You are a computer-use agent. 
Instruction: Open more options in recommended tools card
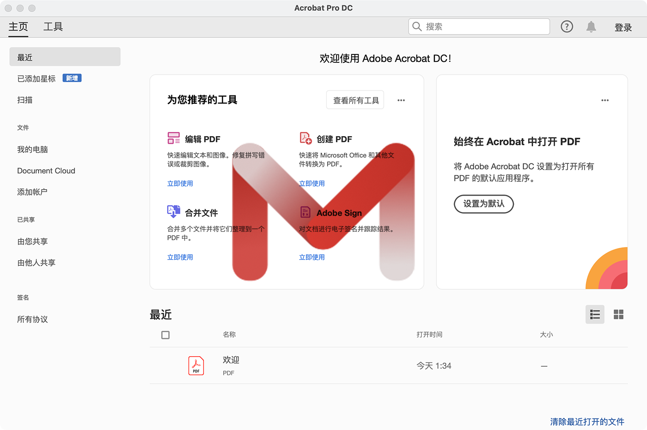[x=401, y=100]
